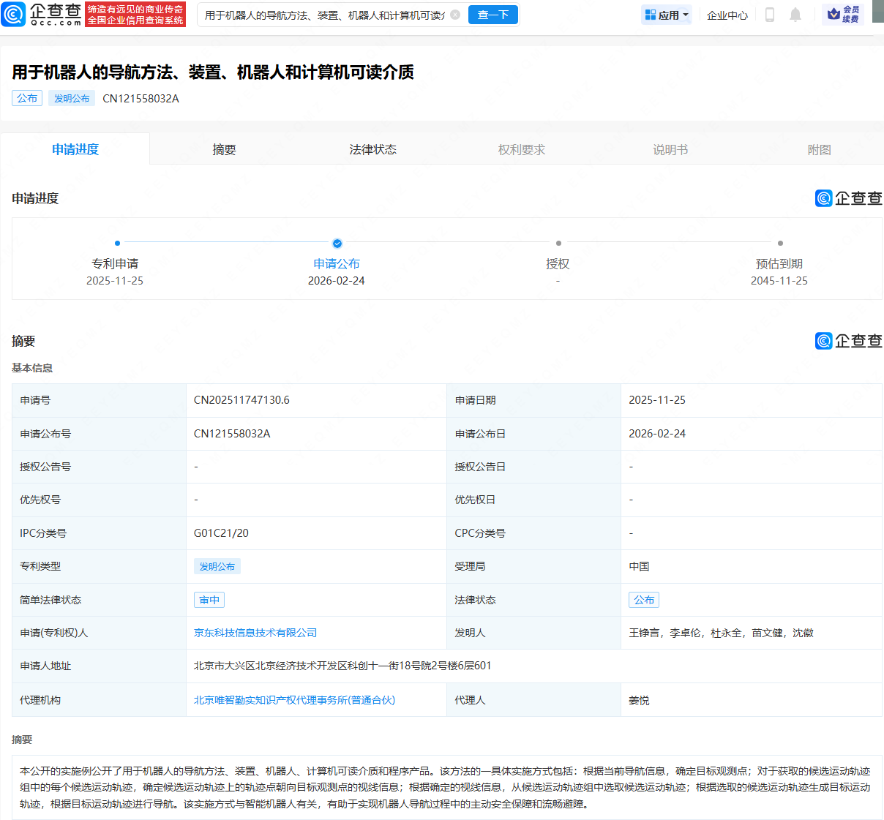This screenshot has width=884, height=820.
Task: Open the 法律状态 tab
Action: (x=372, y=148)
